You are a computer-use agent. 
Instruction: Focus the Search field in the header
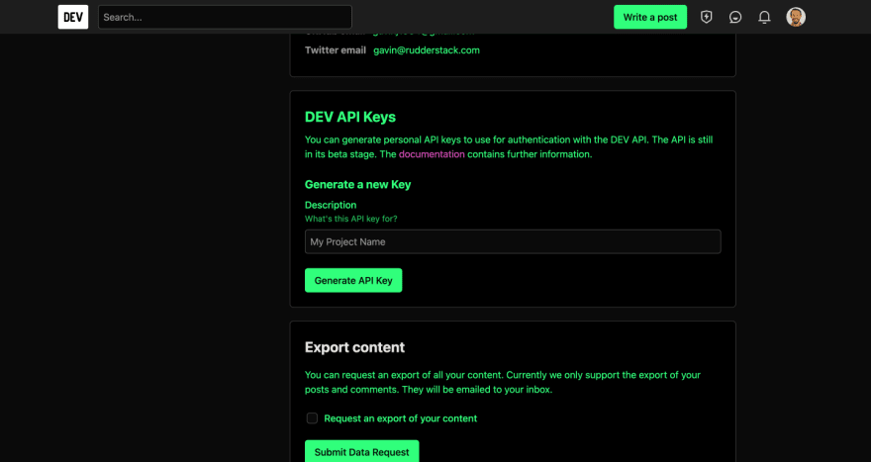tap(225, 17)
